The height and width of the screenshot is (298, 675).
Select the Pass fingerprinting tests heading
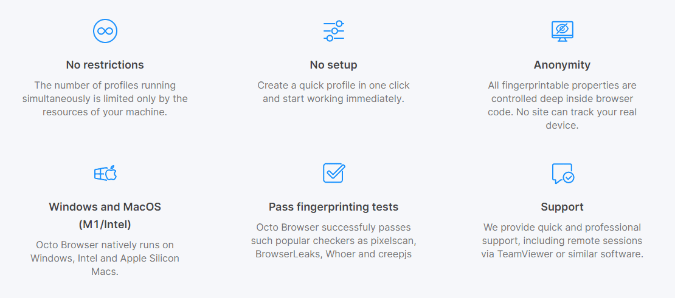[x=334, y=207]
